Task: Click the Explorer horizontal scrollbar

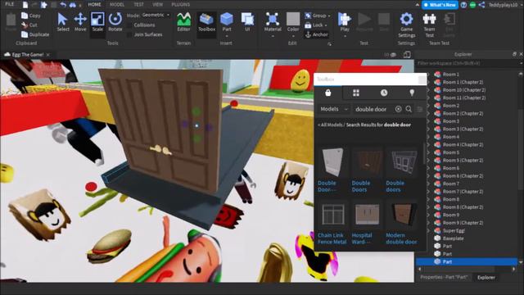Action: coord(467,270)
